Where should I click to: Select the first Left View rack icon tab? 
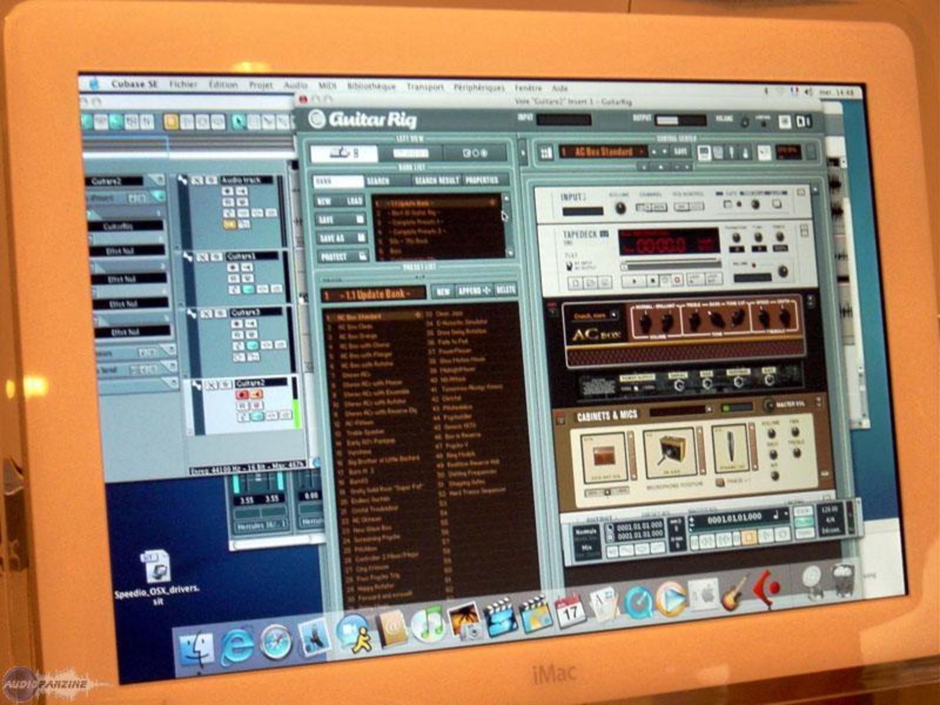coord(344,154)
